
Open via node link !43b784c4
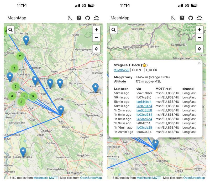click(x=144, y=106)
